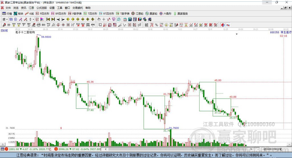
Task: Click the blue 31.7600 low label
Action: [174, 128]
